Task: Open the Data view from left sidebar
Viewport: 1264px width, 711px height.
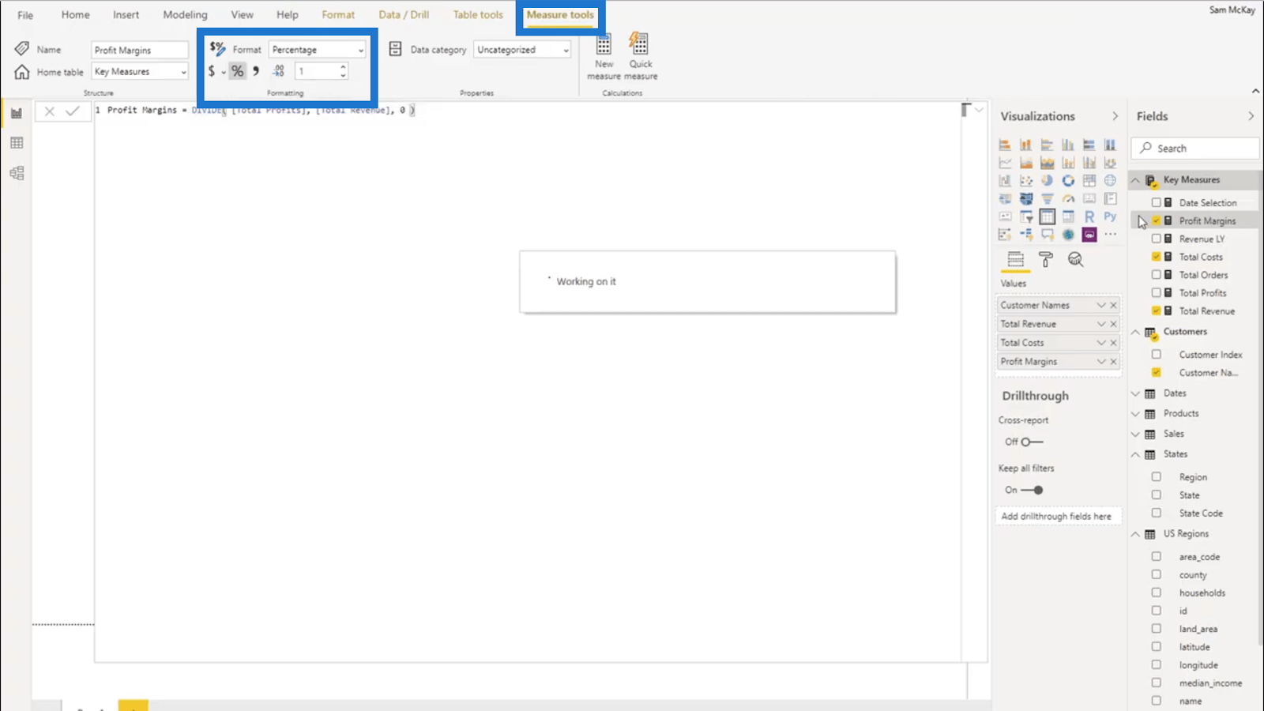Action: point(17,143)
